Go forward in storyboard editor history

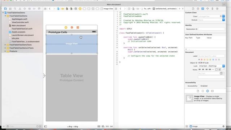[54, 9]
